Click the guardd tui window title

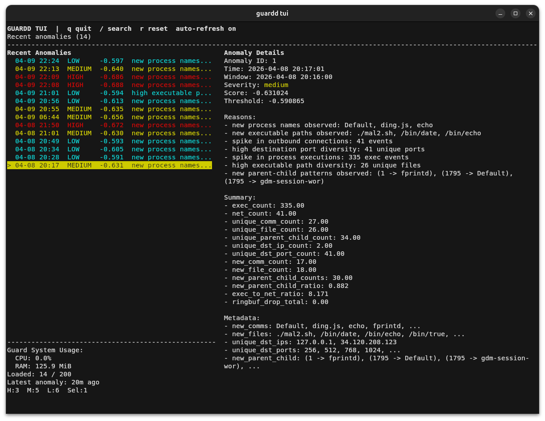tap(272, 13)
